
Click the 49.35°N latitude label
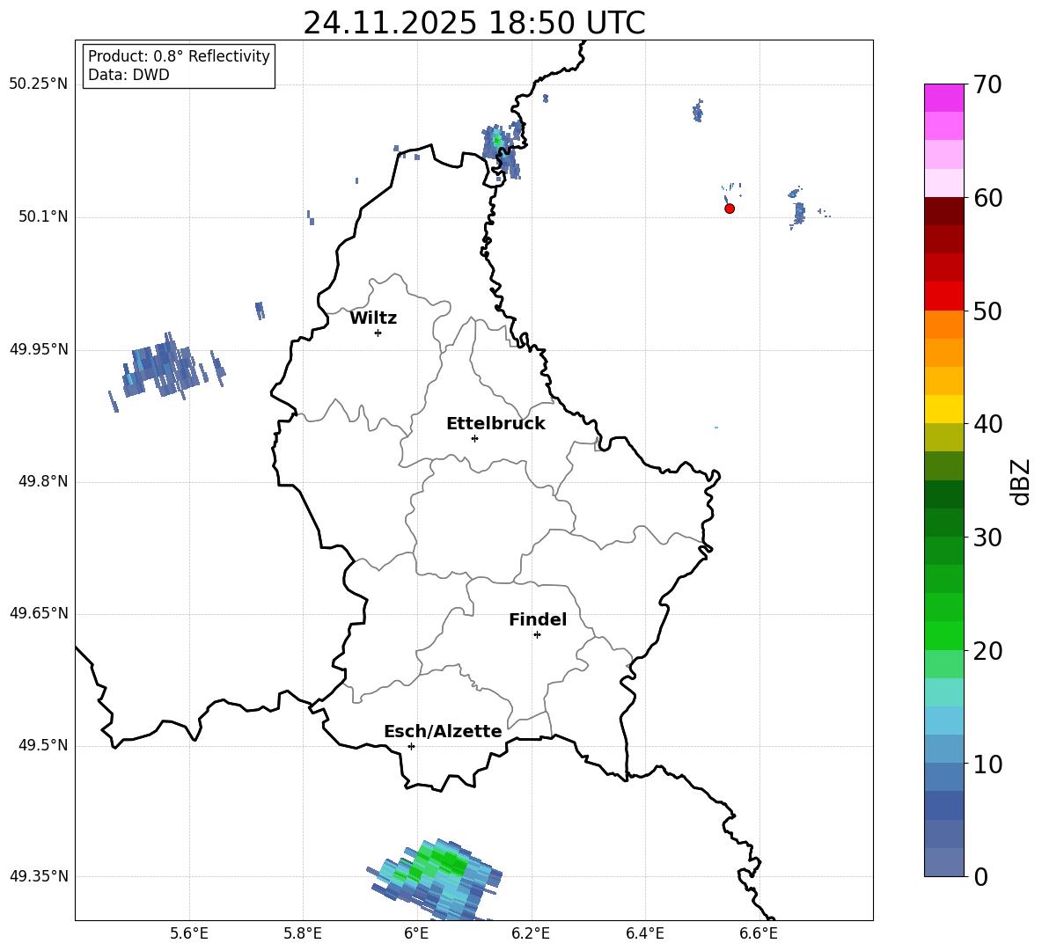click(x=39, y=876)
